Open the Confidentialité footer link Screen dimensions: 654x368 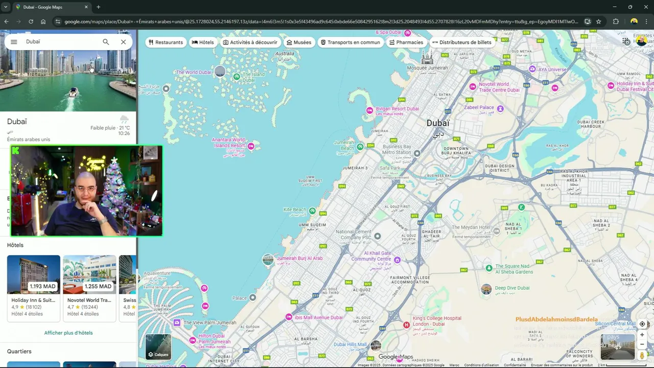pos(515,365)
